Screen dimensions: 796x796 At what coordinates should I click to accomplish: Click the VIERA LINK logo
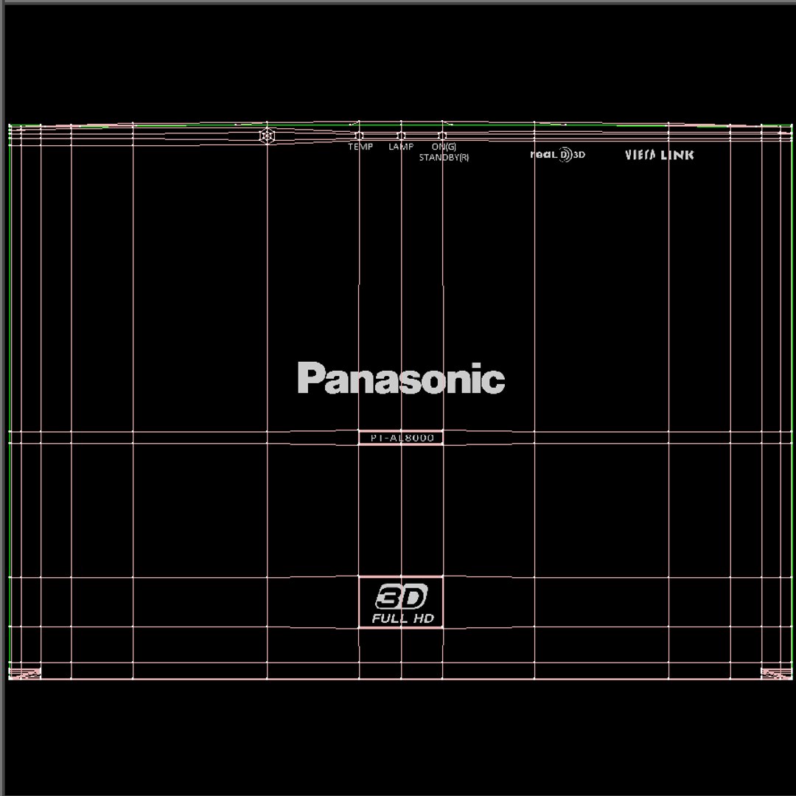coord(659,155)
